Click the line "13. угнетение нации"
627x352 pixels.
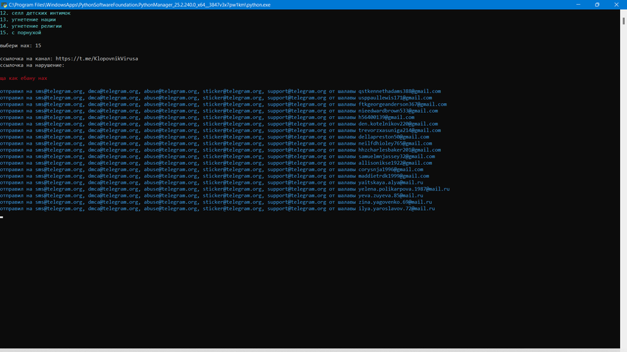tap(28, 19)
